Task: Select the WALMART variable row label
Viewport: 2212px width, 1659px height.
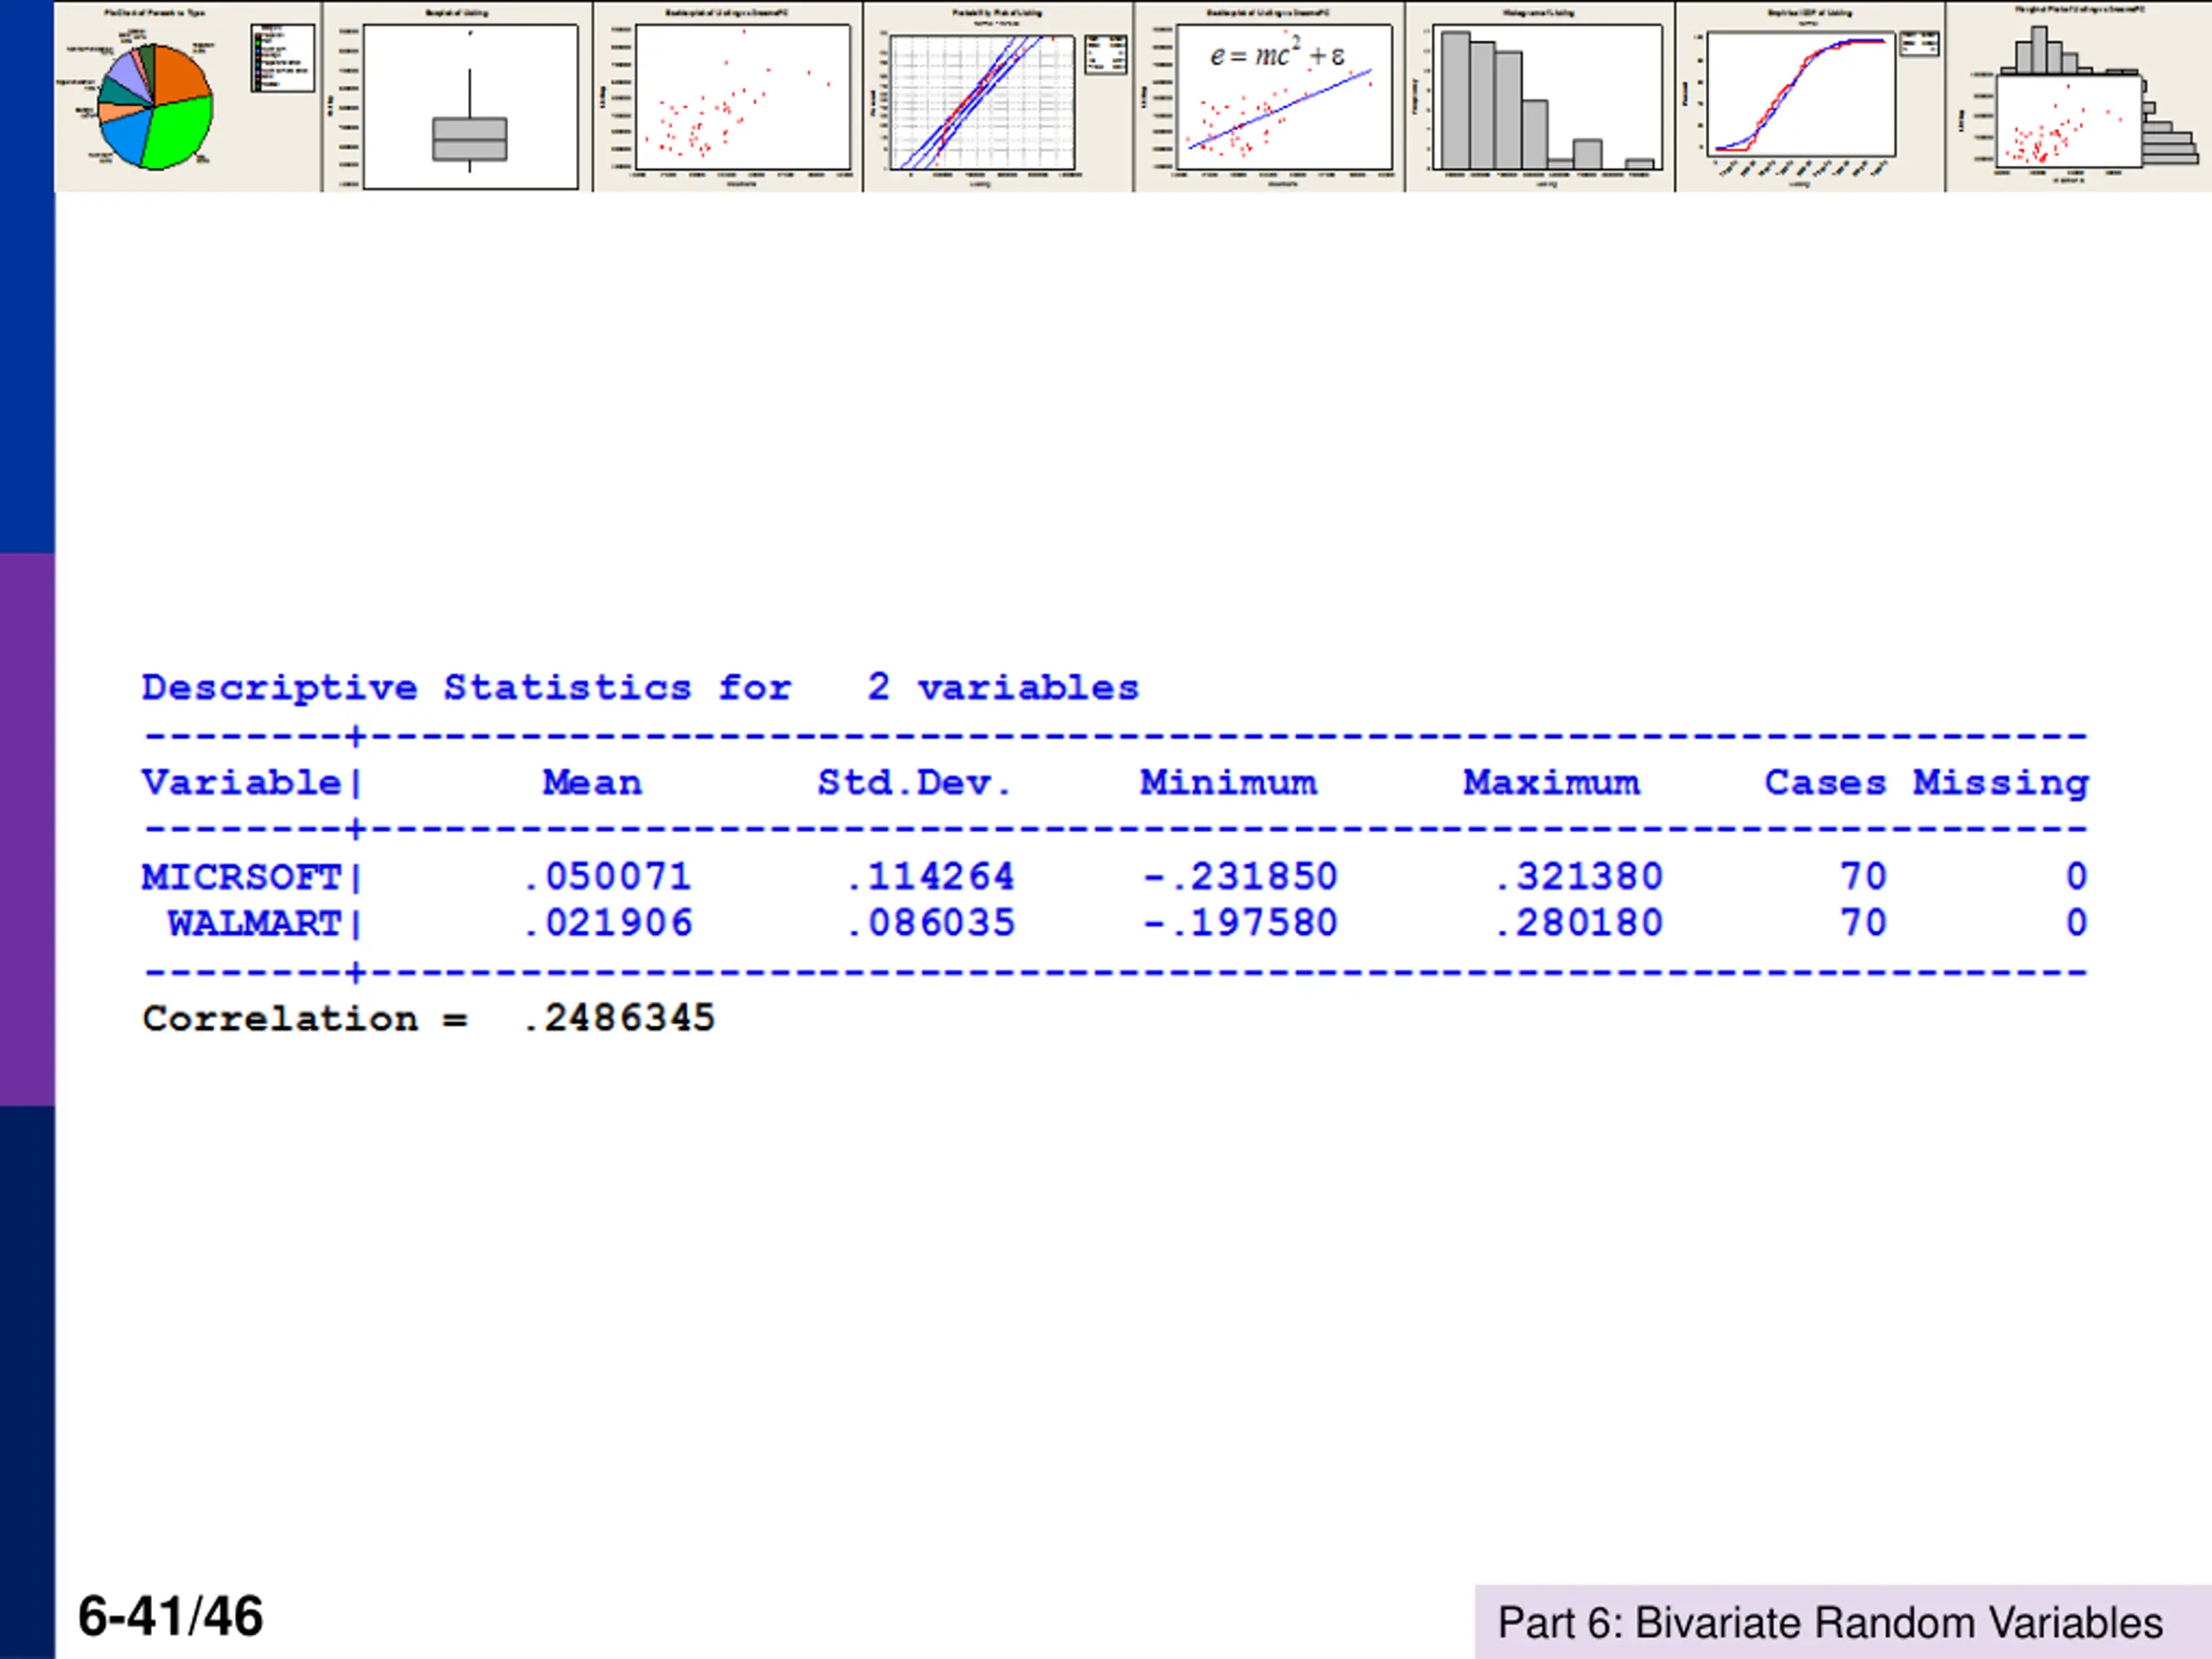Action: point(254,923)
